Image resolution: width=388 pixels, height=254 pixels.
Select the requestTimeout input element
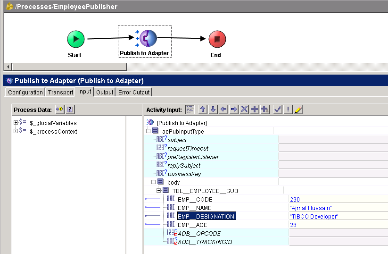tap(188, 148)
